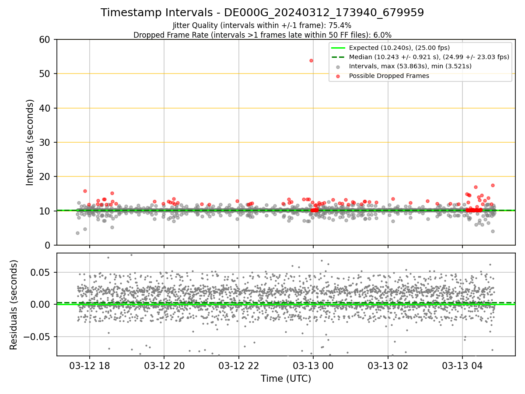The height and width of the screenshot is (394, 525).
Task: Click the "03-12 22" time tick label
Action: click(x=238, y=366)
